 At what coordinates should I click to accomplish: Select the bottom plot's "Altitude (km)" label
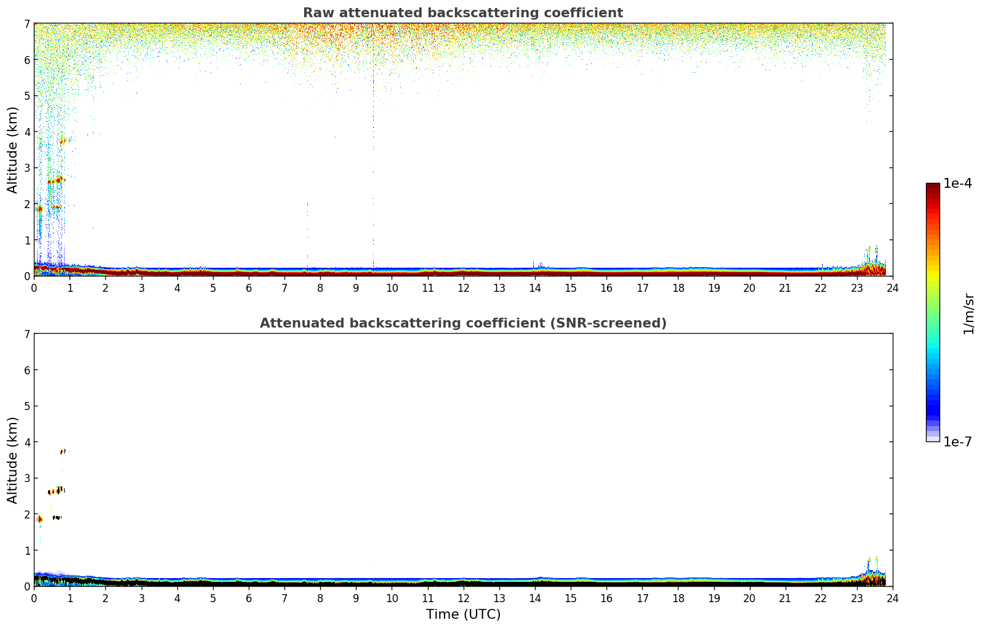click(x=13, y=460)
